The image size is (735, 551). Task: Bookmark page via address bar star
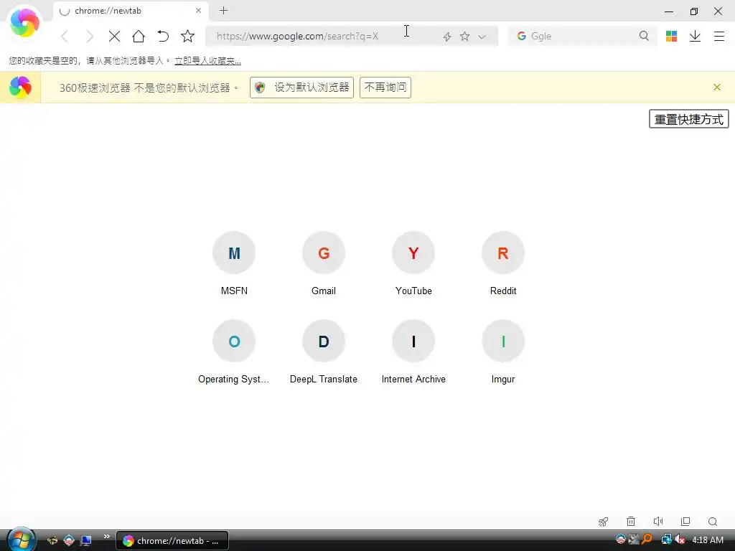[x=464, y=36]
